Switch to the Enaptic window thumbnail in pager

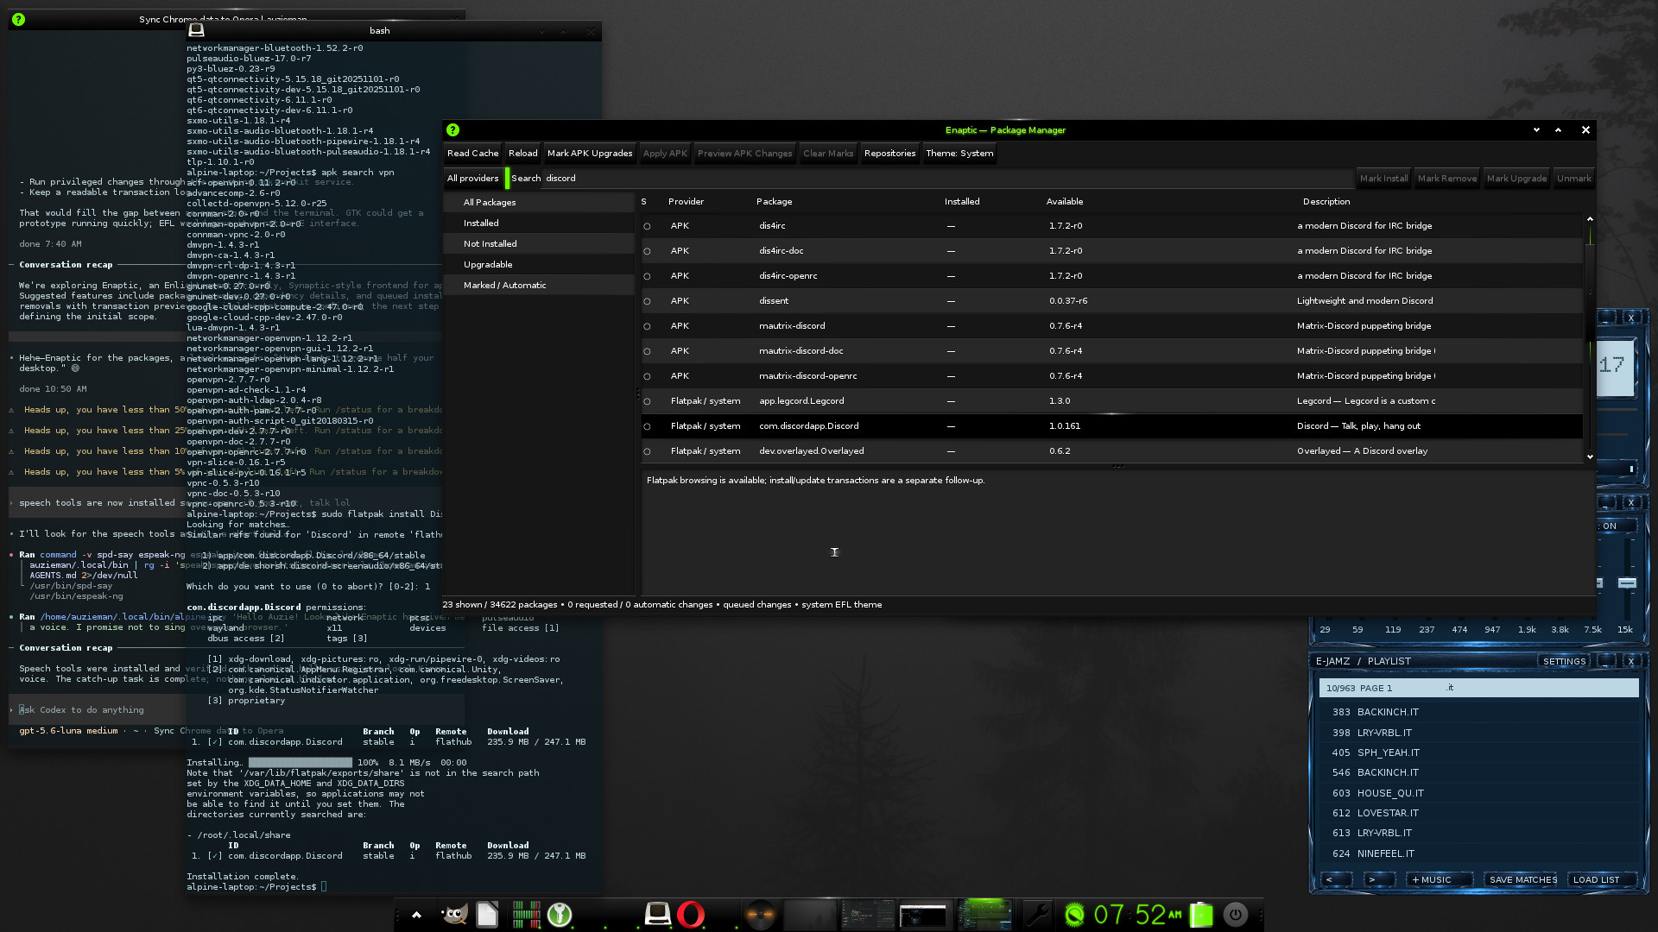point(983,915)
